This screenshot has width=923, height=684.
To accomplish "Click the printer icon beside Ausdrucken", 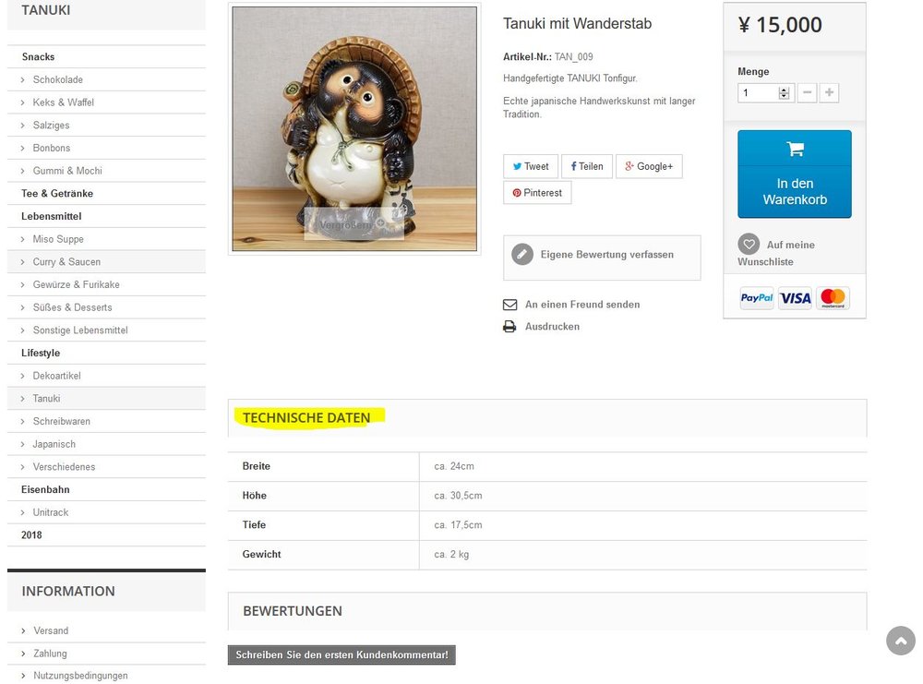I will pyautogui.click(x=509, y=327).
